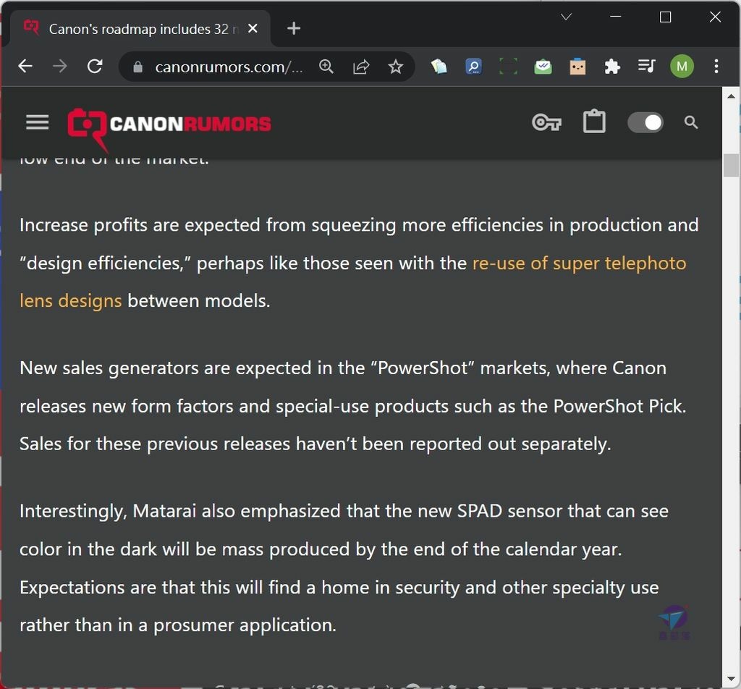Reload the current page
Viewport: 741px width, 689px height.
[95, 66]
